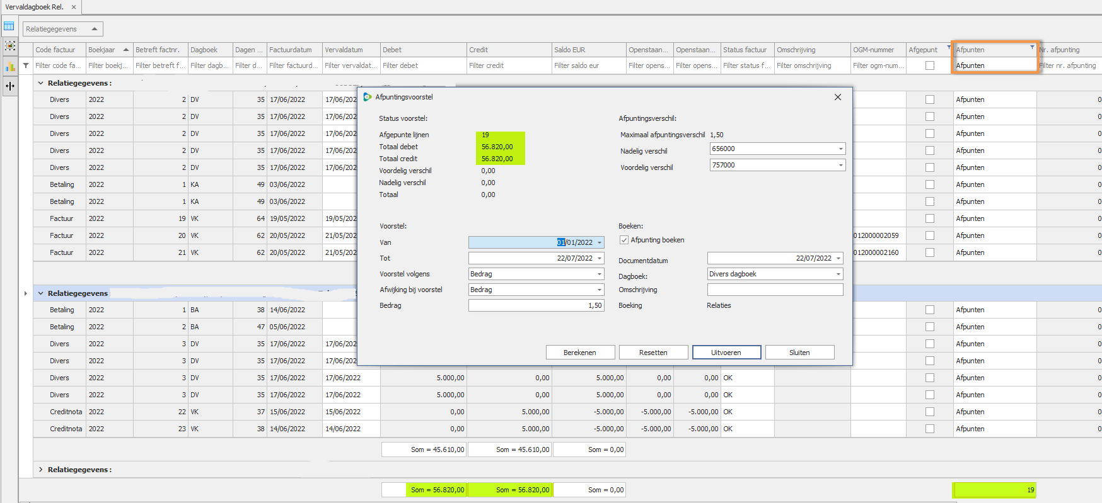Viewport: 1102px width, 503px height.
Task: Click the Uitvoeren button
Action: tap(726, 353)
